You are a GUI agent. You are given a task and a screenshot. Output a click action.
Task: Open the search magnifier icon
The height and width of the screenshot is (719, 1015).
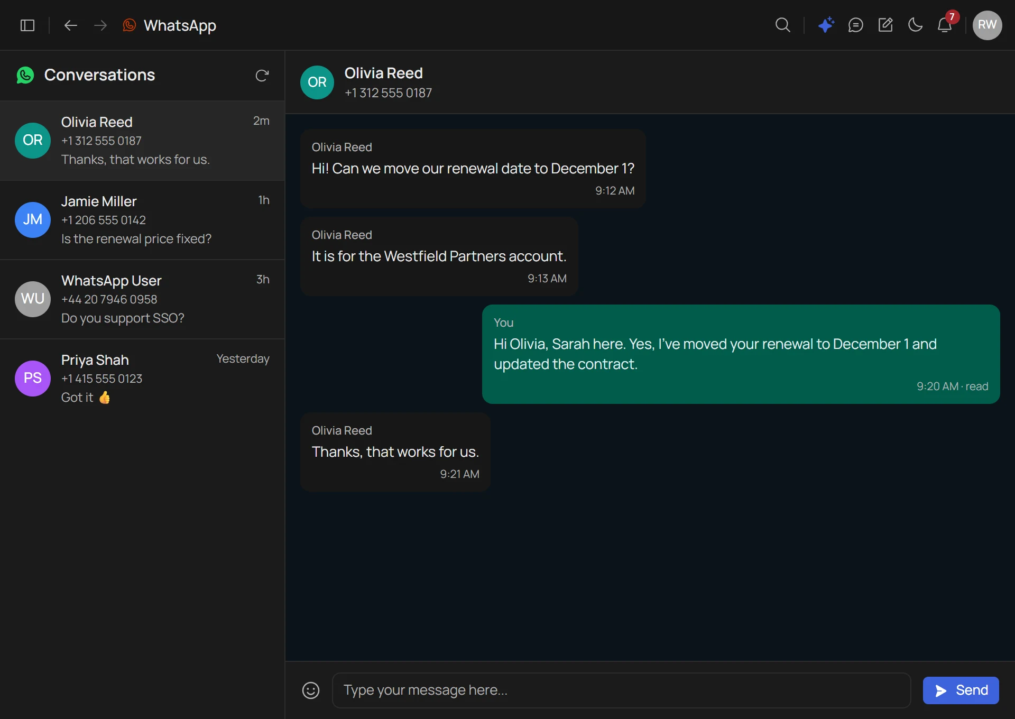pos(783,25)
